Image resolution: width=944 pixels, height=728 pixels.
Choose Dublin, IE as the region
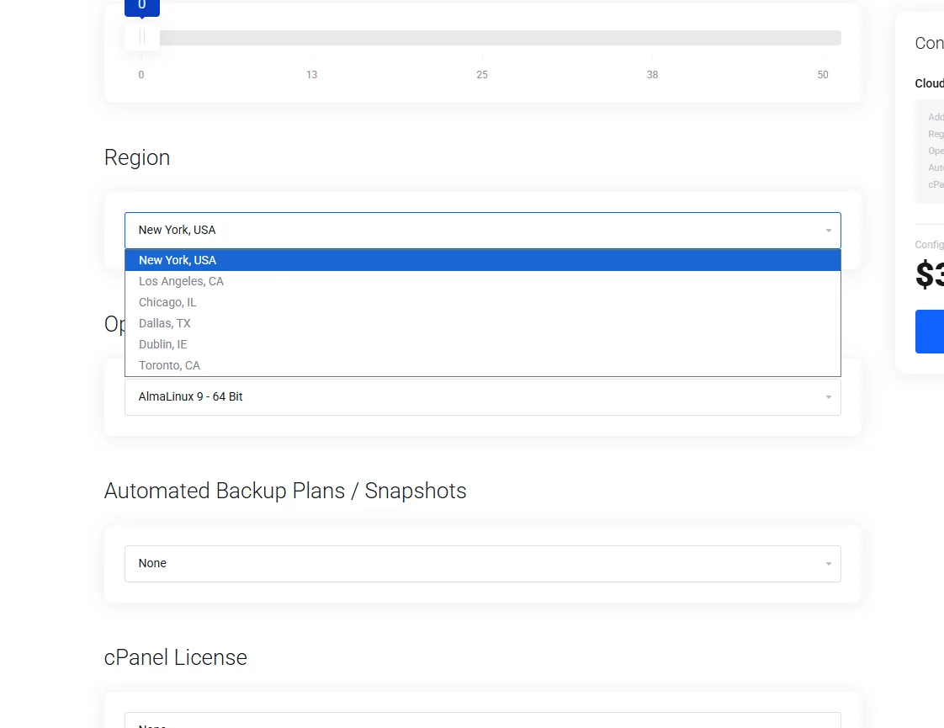[x=482, y=344]
